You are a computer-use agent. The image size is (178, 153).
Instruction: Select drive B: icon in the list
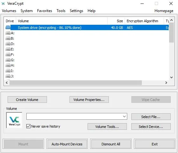pyautogui.click(x=8, y=38)
